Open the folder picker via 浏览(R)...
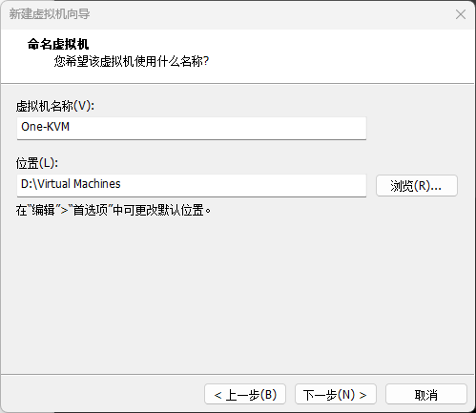This screenshot has width=476, height=413. click(x=417, y=185)
